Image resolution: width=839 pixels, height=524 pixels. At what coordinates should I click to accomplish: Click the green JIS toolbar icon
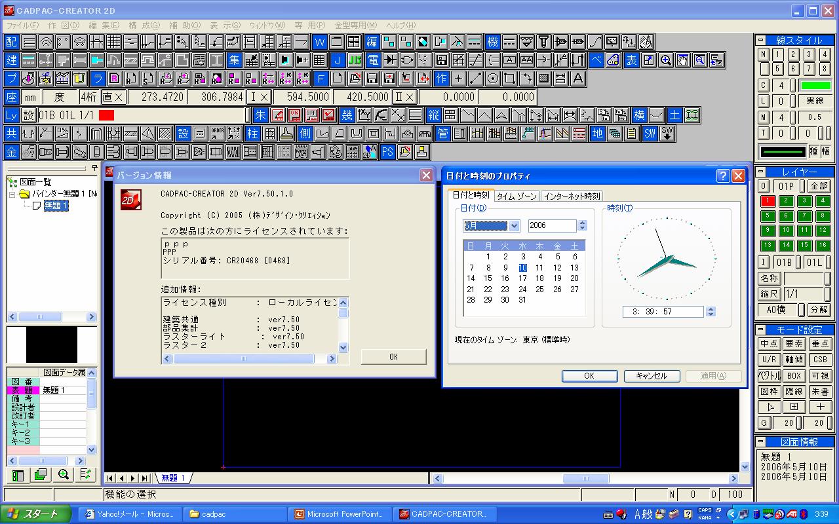[355, 60]
